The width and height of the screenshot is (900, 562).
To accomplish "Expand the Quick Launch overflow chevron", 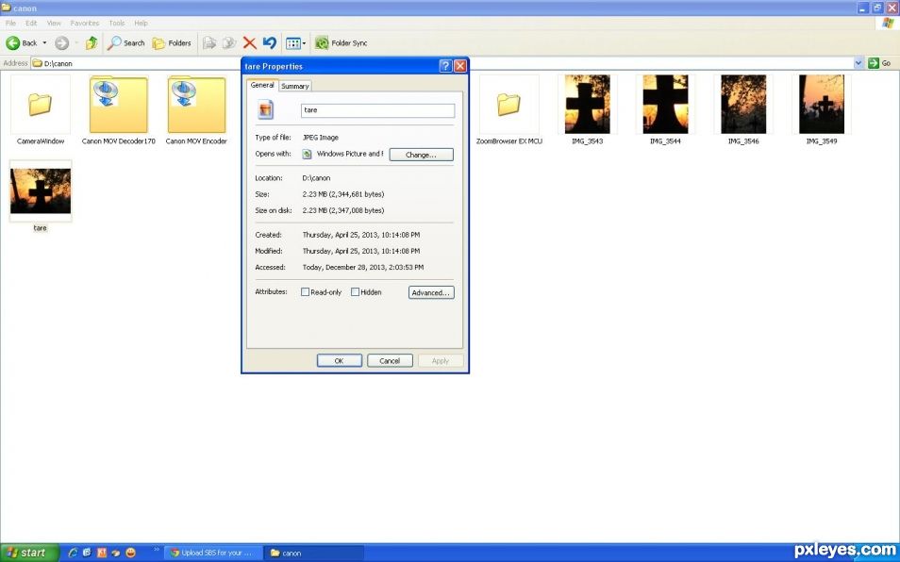I will (156, 550).
